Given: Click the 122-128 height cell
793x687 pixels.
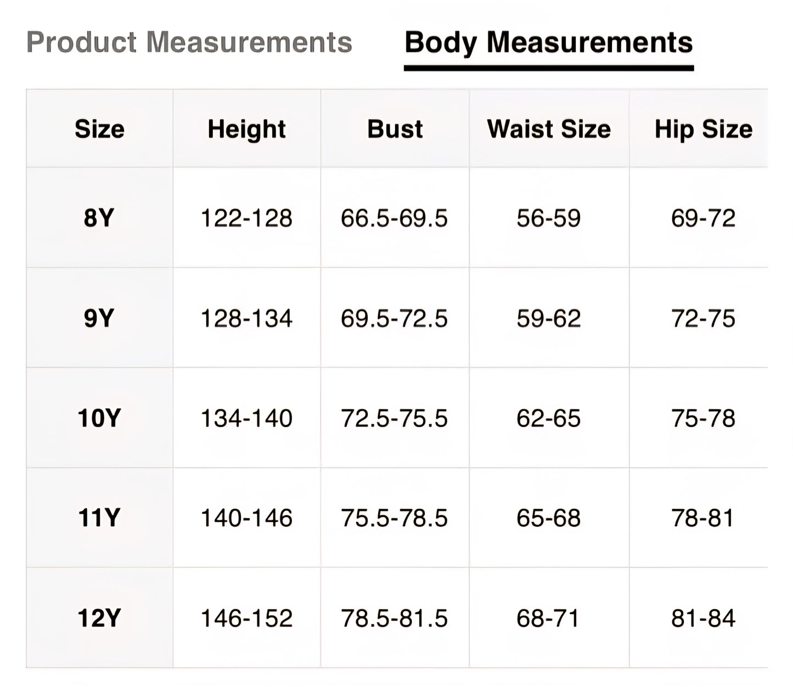Looking at the screenshot, I should pyautogui.click(x=246, y=218).
